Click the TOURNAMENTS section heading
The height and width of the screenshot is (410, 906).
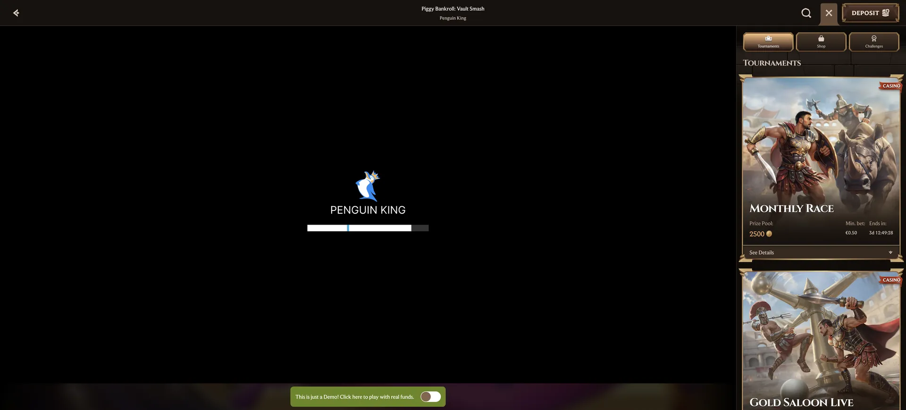[772, 63]
